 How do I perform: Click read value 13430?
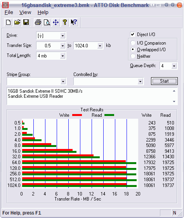(x=168, y=157)
